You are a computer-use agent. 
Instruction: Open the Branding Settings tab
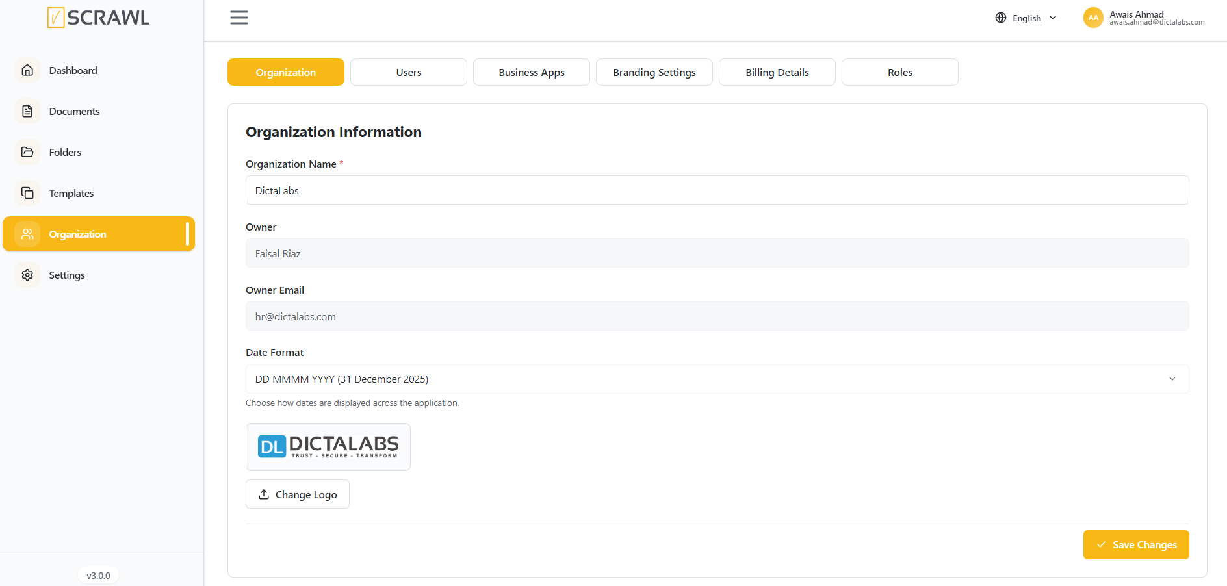click(654, 72)
